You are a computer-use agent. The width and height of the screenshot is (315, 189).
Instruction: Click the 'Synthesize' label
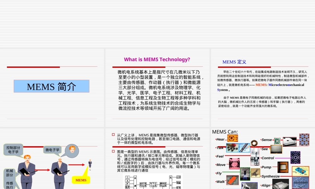tap(270, 176)
